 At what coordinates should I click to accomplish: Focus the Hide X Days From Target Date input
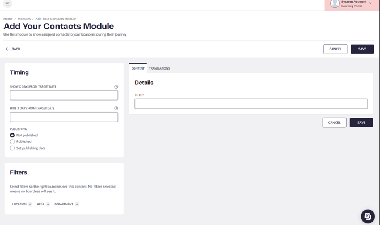coord(64,117)
